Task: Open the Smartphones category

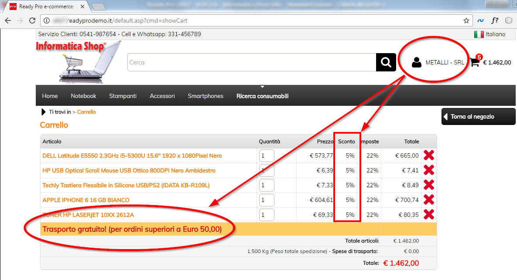Action: [x=205, y=96]
